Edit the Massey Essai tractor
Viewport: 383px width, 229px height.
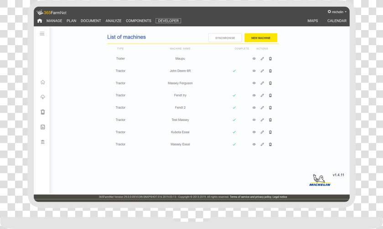pyautogui.click(x=262, y=144)
